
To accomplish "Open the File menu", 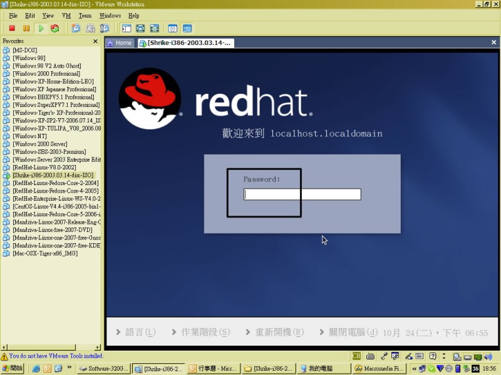I will pyautogui.click(x=13, y=16).
